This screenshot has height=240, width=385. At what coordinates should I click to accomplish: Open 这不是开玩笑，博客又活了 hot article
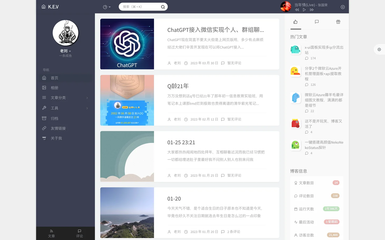(x=324, y=124)
